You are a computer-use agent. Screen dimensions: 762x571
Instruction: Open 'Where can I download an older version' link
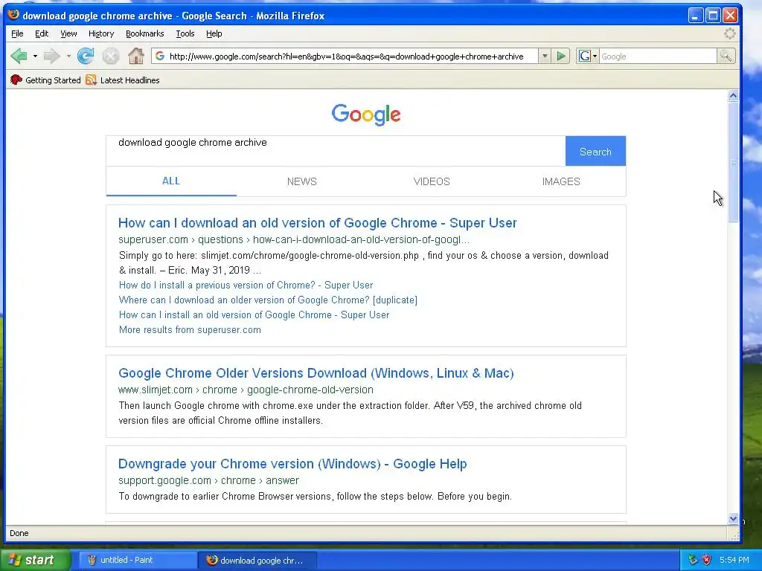tap(268, 300)
